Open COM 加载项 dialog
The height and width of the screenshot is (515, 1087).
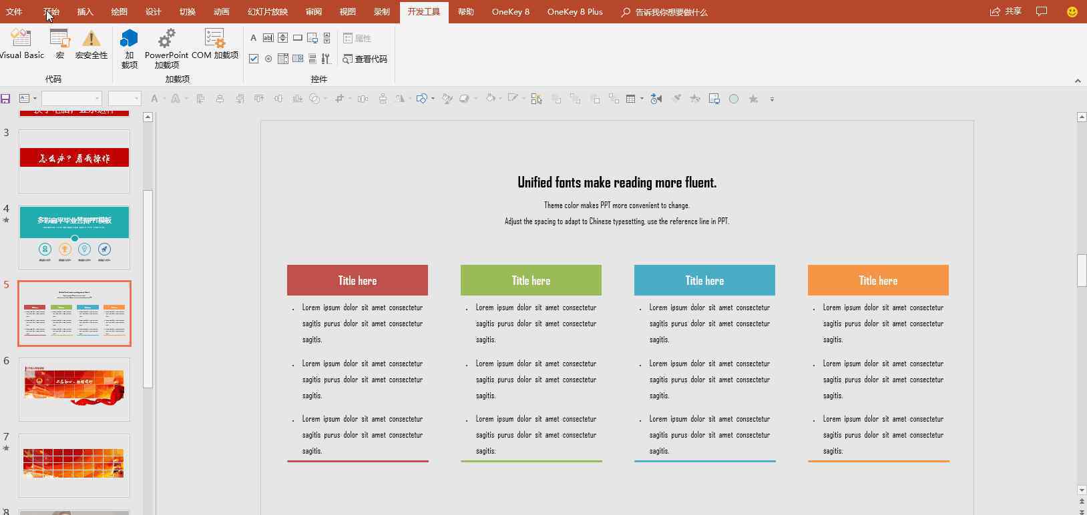(x=215, y=44)
